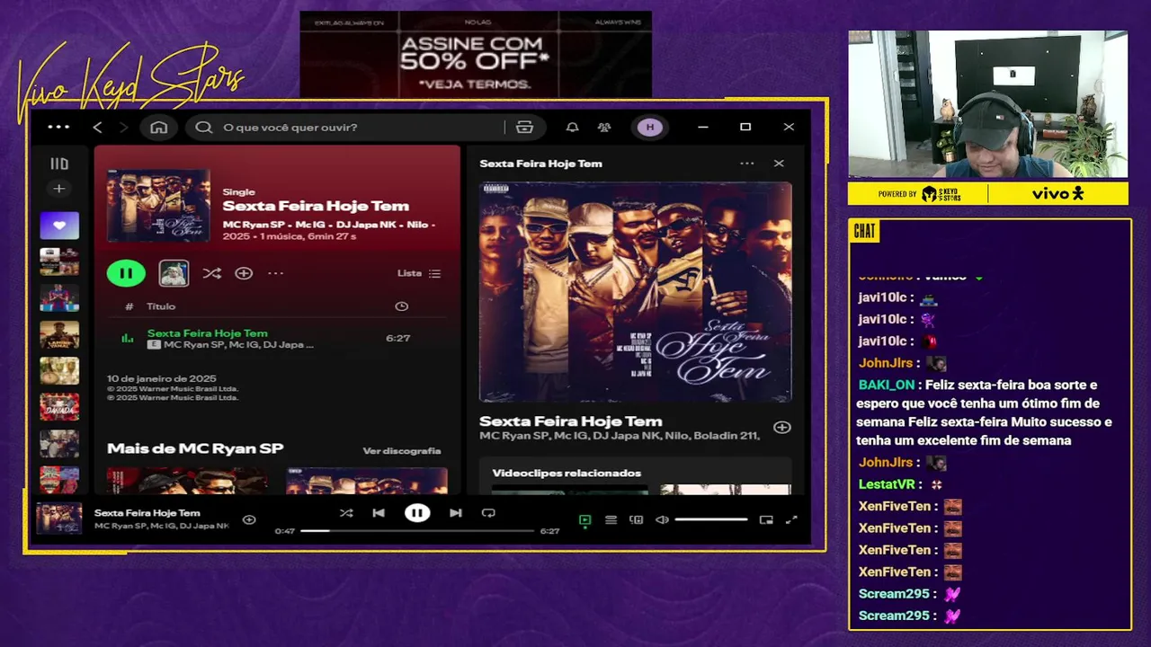Open the 'Ver discografia' link
Screen dimensions: 1151x647
pyautogui.click(x=402, y=450)
